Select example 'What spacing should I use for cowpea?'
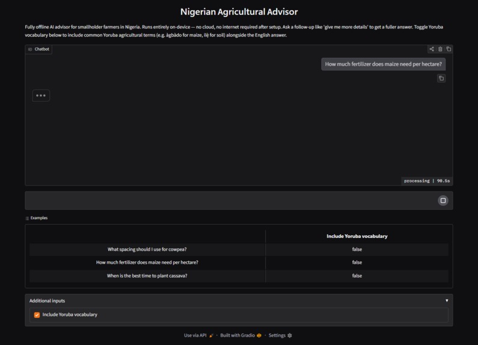This screenshot has height=345, width=478. (x=147, y=249)
